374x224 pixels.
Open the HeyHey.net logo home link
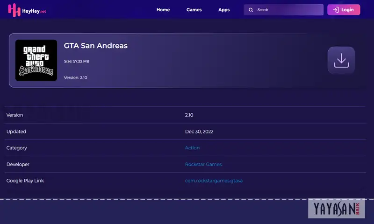[27, 10]
